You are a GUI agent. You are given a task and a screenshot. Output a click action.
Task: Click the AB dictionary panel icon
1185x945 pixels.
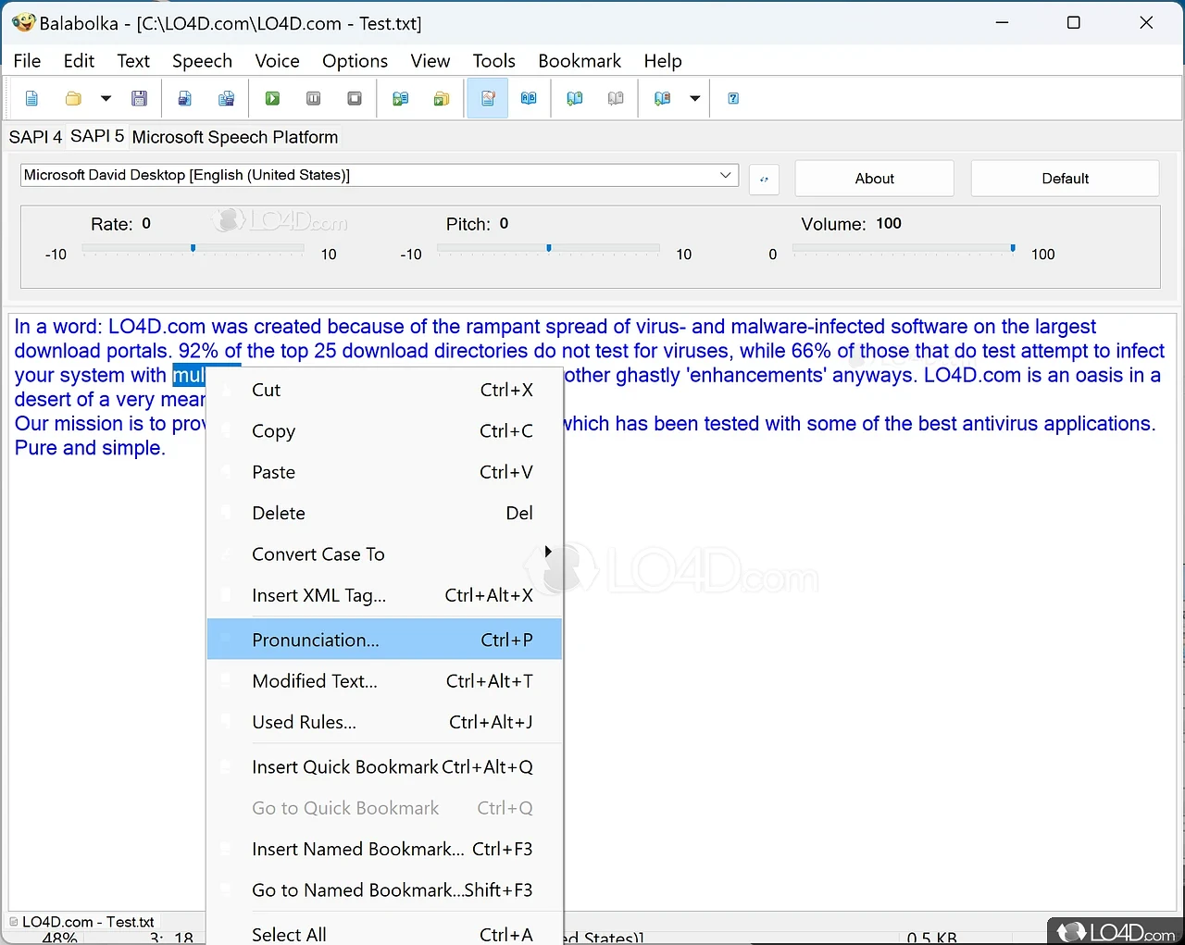[529, 99]
